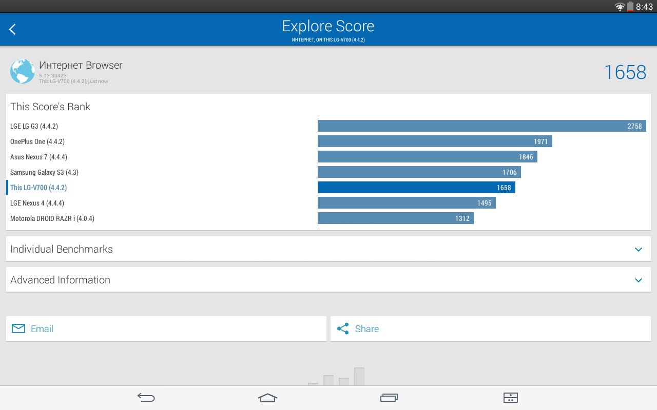Tap the dual window navigation icon

click(x=510, y=398)
